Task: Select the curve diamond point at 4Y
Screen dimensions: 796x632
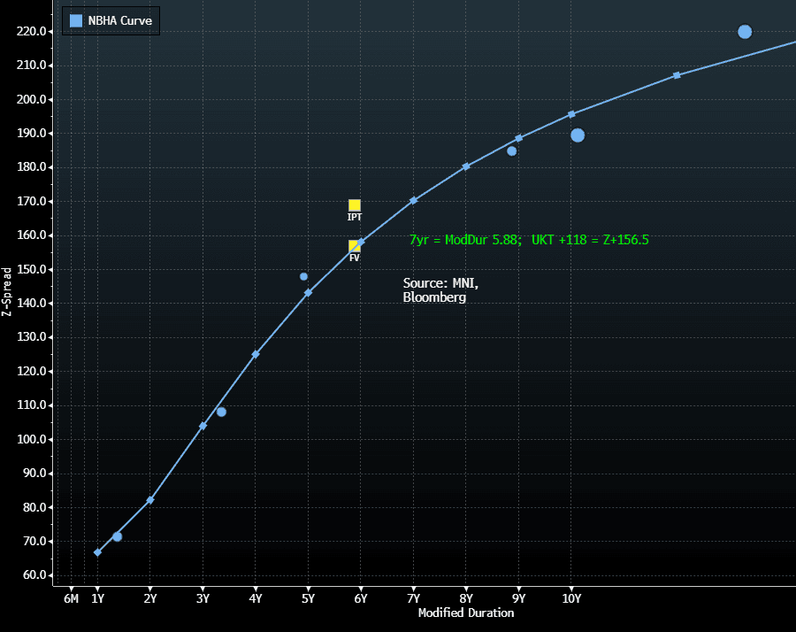Action: 256,354
